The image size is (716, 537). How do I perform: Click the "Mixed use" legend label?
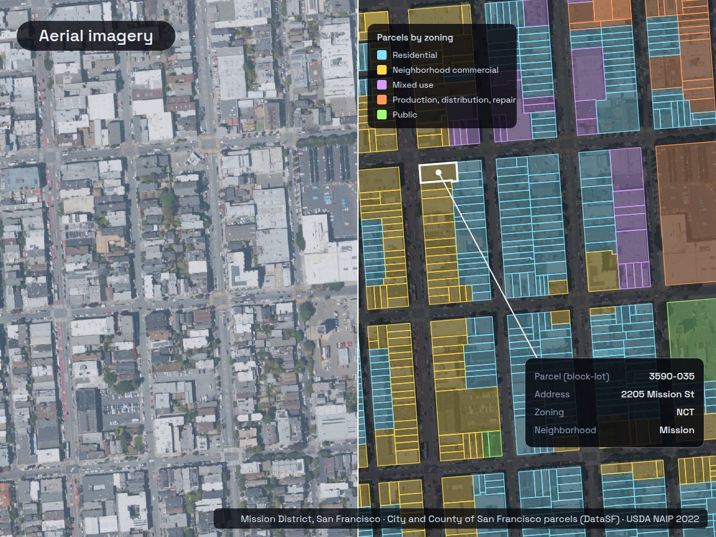[x=413, y=85]
